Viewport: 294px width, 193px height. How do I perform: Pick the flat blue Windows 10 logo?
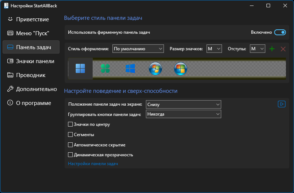coord(130,69)
